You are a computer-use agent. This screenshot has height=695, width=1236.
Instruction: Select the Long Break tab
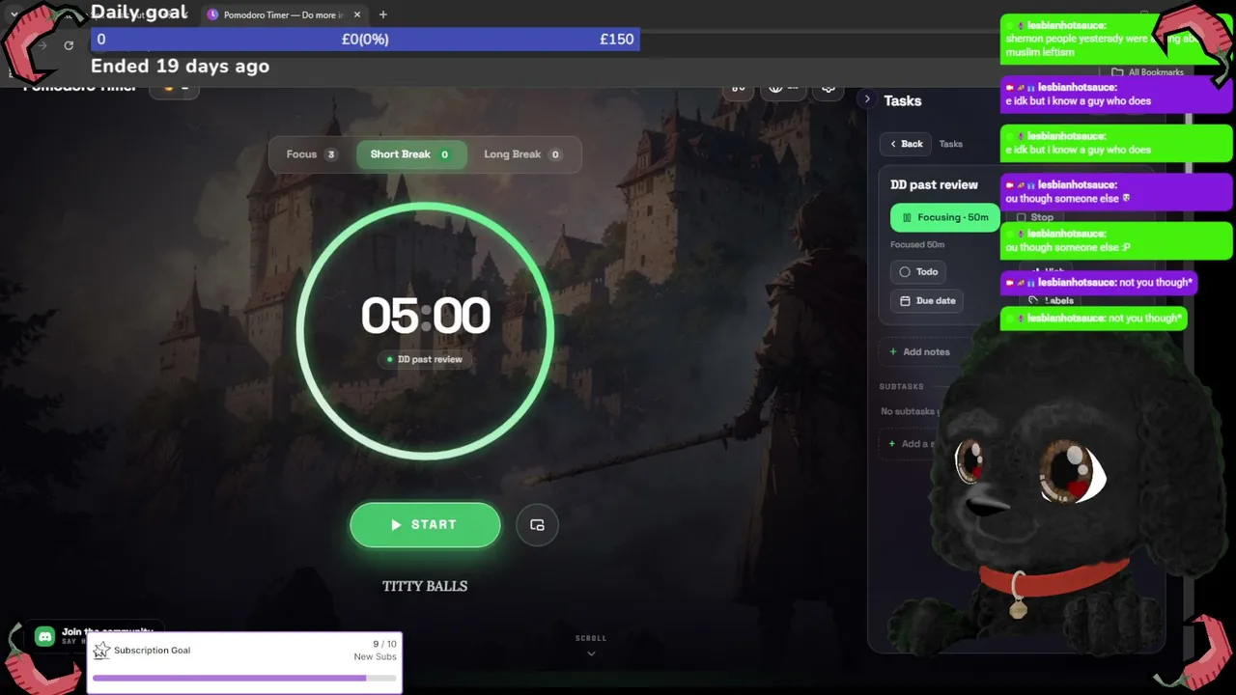(x=523, y=154)
